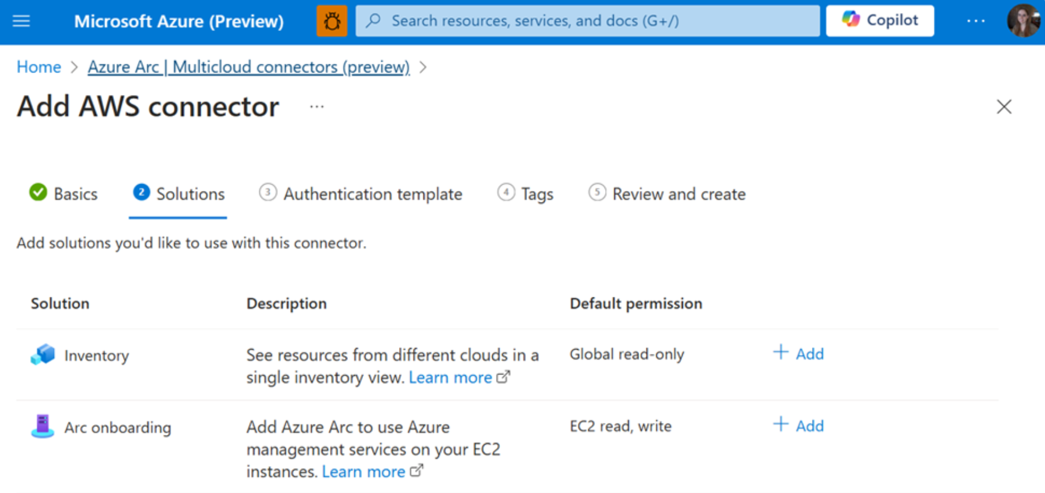Open Learn more link for Arc onboarding
This screenshot has width=1045, height=493.
pos(363,472)
